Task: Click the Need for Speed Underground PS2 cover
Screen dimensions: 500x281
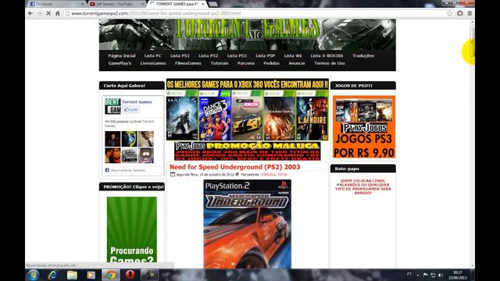Action: 248,224
